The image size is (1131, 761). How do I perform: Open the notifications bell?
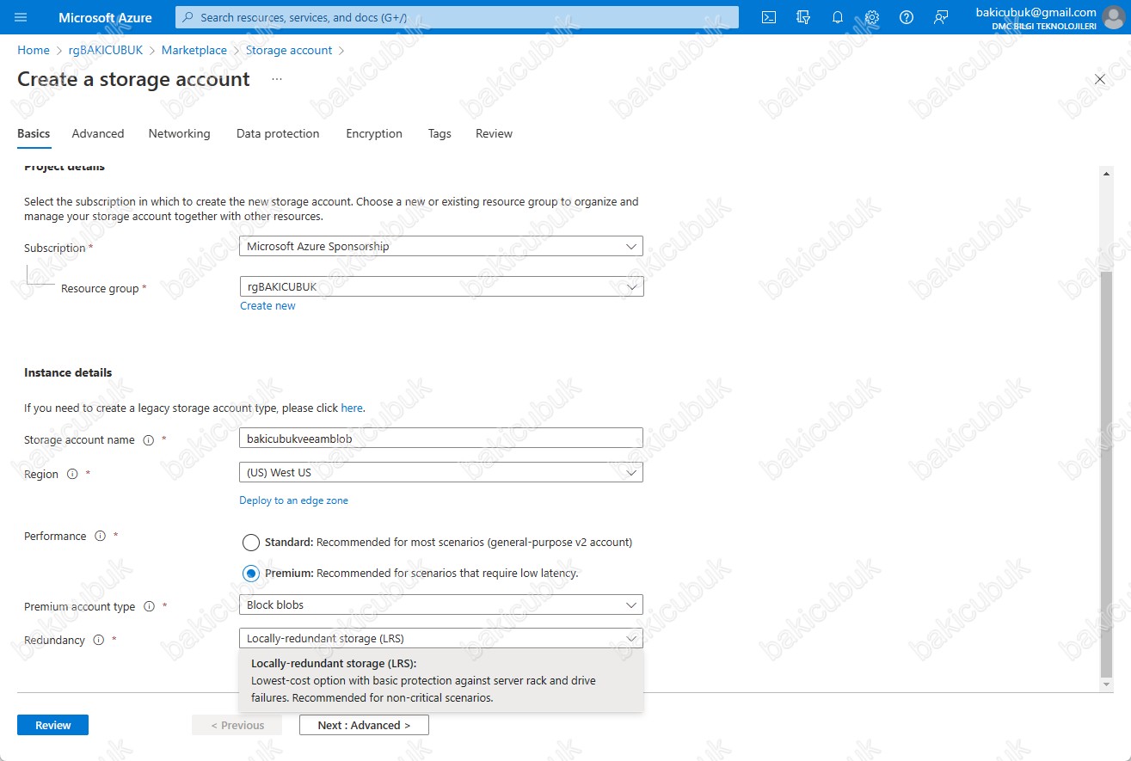838,17
